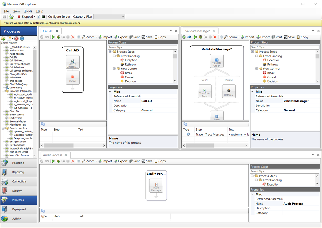Open the Category Filter combo box
This screenshot has height=228, width=322.
click(x=109, y=17)
